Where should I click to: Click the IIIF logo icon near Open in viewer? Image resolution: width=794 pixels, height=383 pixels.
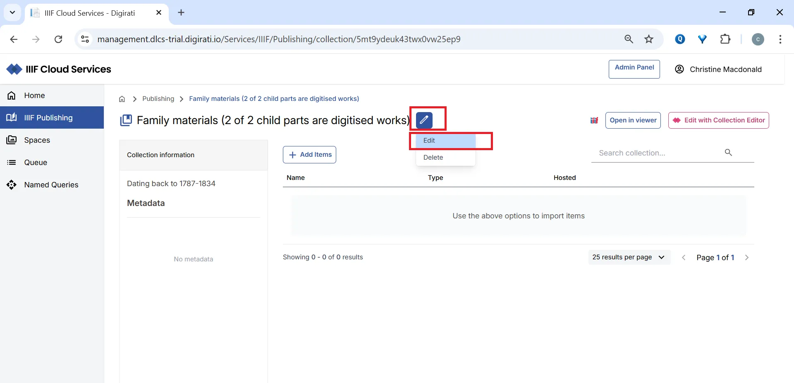pos(594,120)
